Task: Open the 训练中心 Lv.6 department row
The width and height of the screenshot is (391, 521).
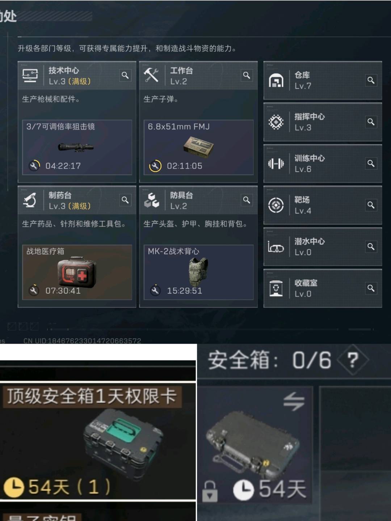Action: [323, 164]
